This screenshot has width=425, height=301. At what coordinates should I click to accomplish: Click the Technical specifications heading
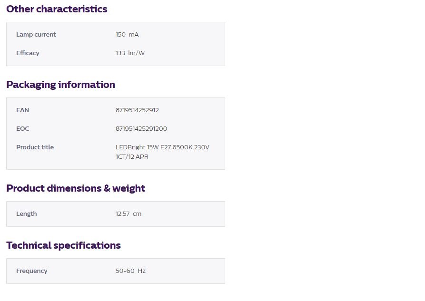63,245
